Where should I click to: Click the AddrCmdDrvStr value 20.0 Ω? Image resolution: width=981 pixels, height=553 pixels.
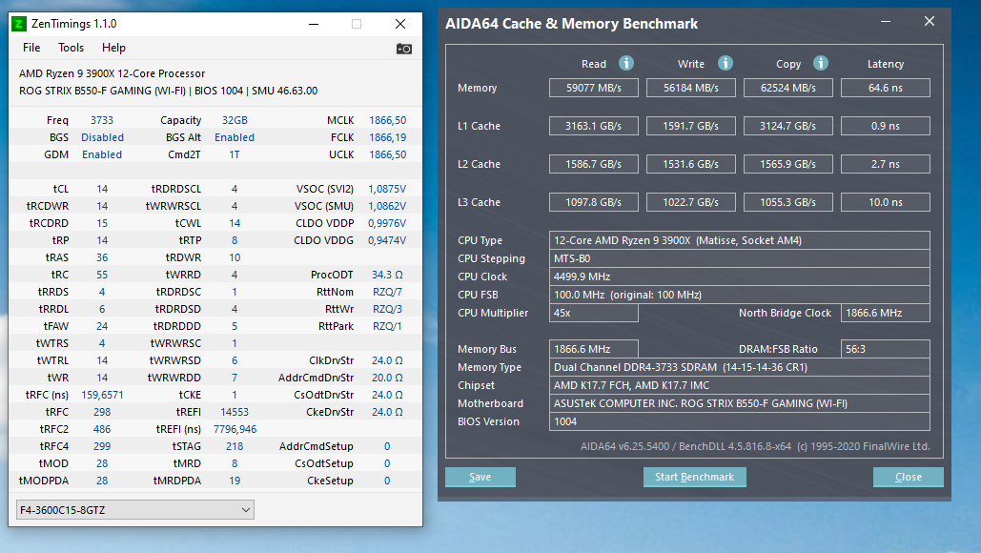(x=387, y=378)
